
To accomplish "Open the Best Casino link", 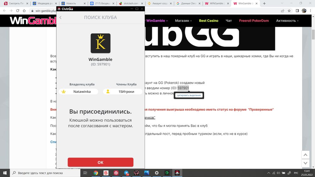I will point(209,21).
